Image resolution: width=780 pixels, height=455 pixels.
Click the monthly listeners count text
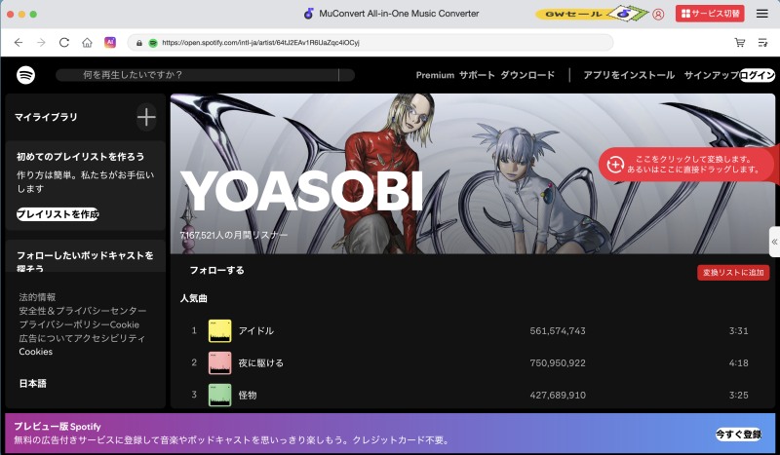pos(234,235)
